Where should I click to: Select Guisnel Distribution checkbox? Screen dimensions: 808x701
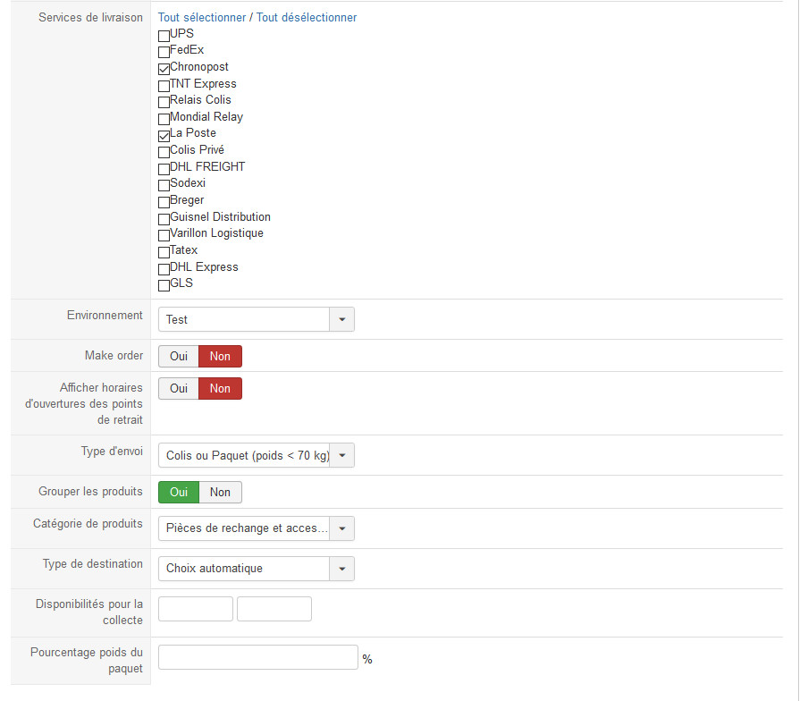click(164, 219)
